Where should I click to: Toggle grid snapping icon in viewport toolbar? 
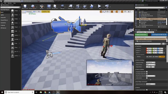click(x=112, y=11)
